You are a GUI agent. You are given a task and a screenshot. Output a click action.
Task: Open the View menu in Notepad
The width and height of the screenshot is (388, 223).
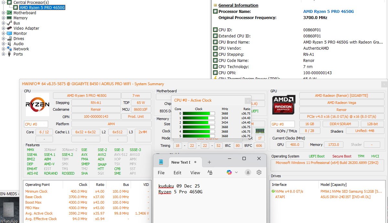[x=195, y=173]
